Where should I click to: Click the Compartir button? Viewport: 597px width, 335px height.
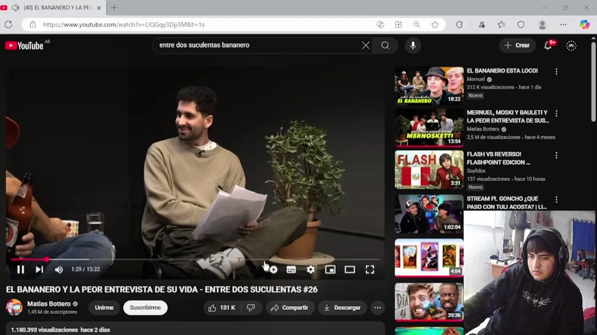[290, 308]
